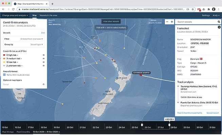Screen dimensions: 222x135
Task: Toggle visibility of unknown risk vessels
Action: point(43,66)
